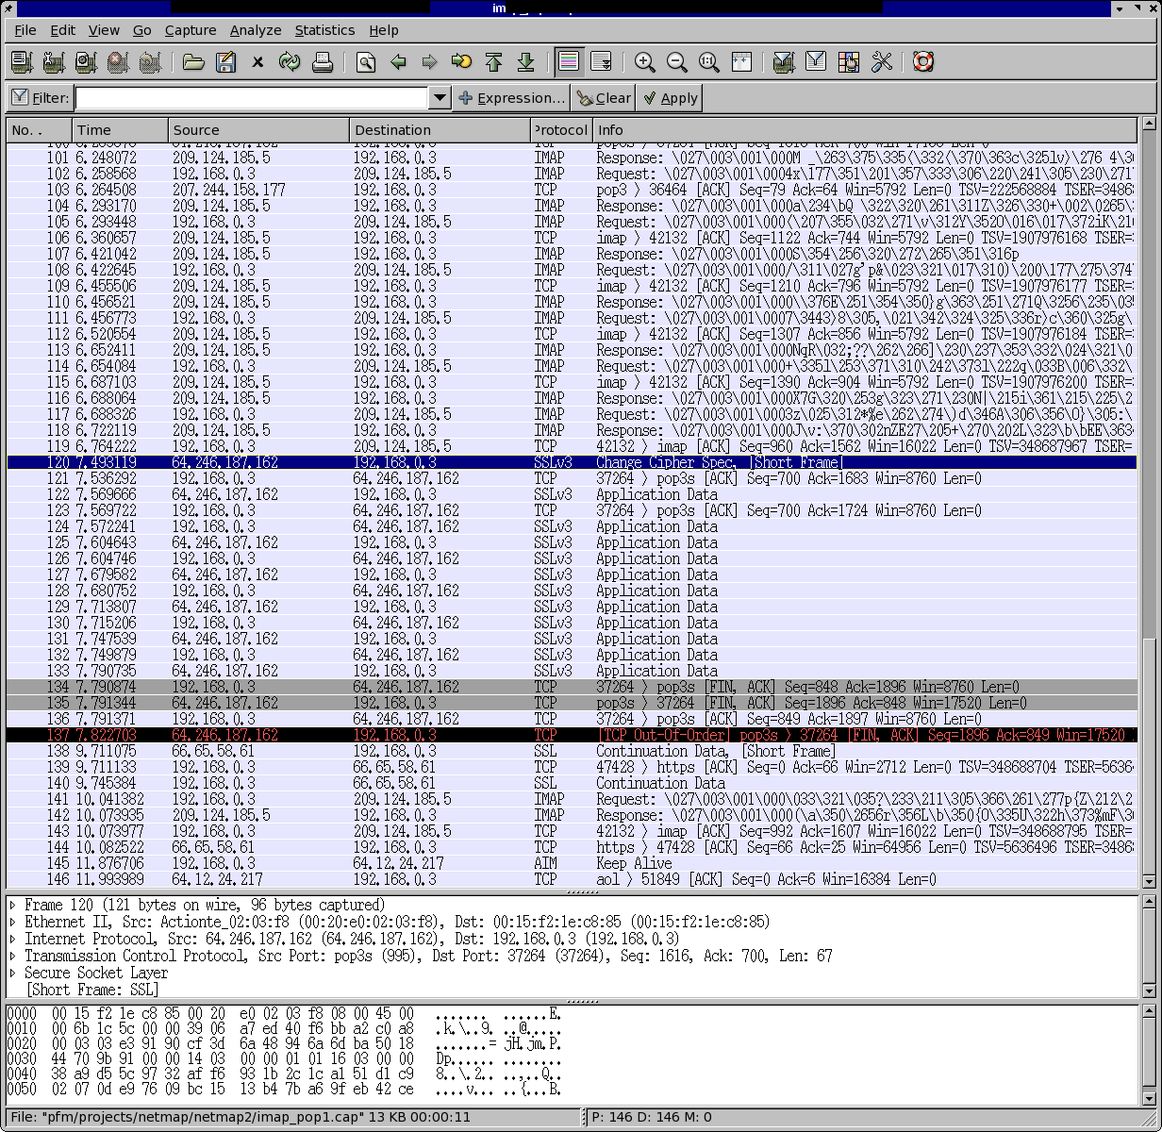The image size is (1162, 1132).
Task: Reload the capture file
Action: (290, 63)
